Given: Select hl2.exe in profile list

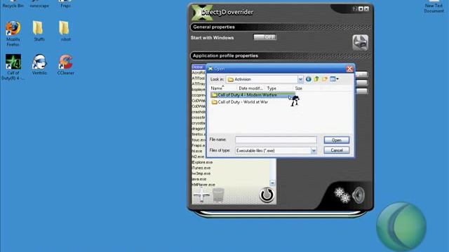Looking at the screenshot, I should [198, 157].
